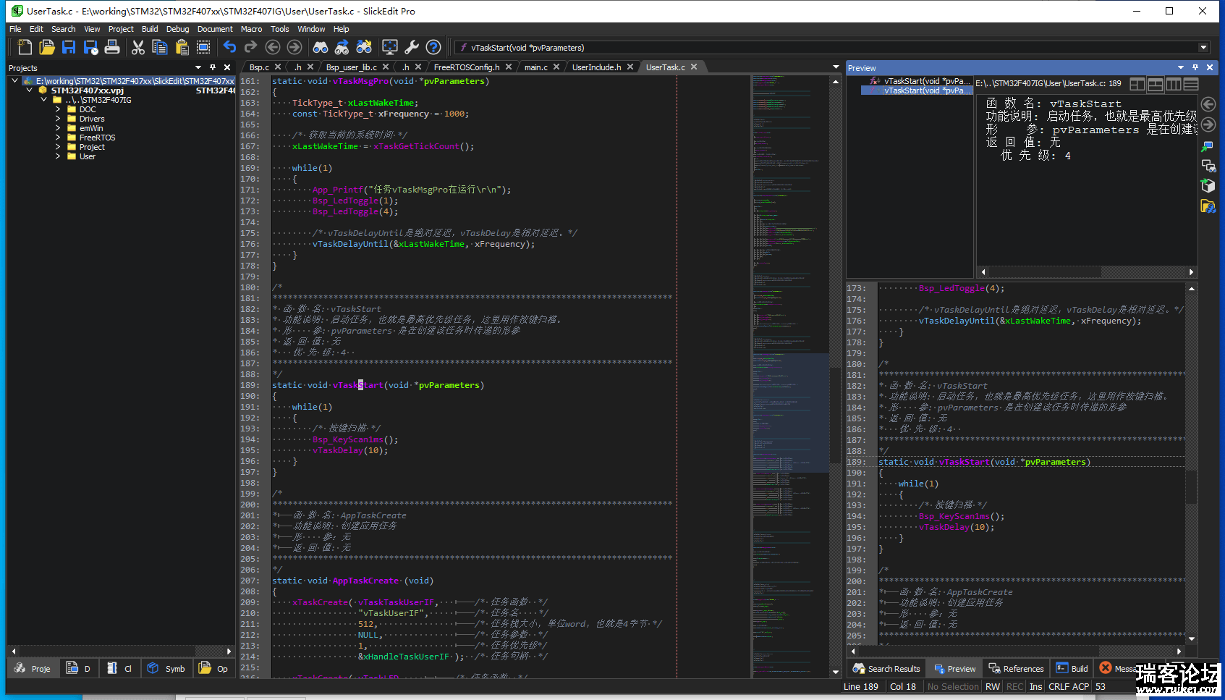The width and height of the screenshot is (1225, 700).
Task: Pin the Projects panel
Action: tap(213, 67)
